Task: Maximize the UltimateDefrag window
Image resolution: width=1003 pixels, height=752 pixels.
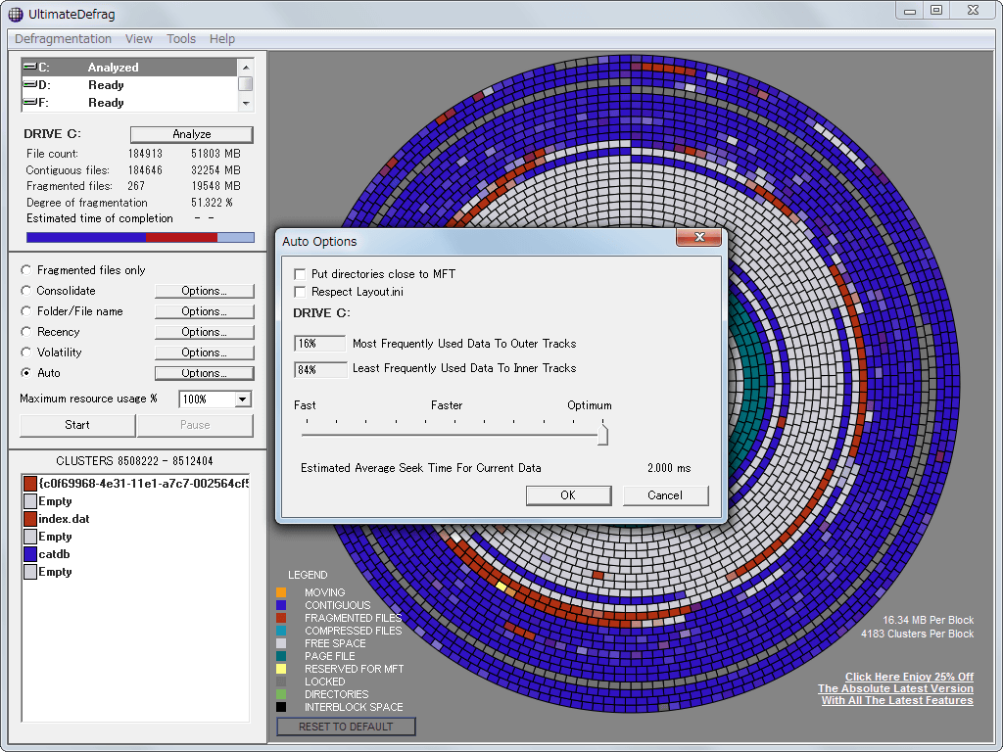Action: click(x=936, y=11)
